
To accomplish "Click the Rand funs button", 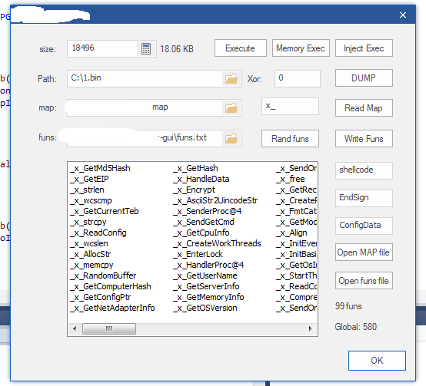I will 290,139.
